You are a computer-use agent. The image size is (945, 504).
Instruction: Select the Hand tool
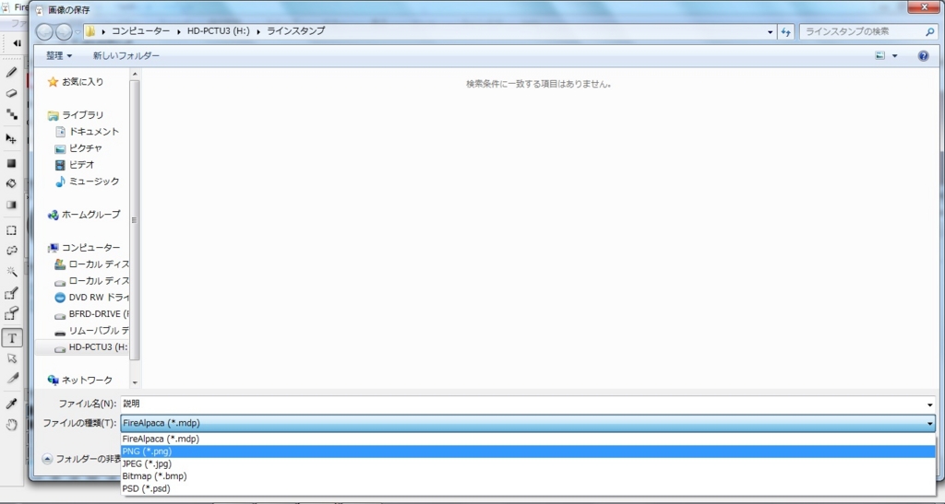(x=11, y=425)
